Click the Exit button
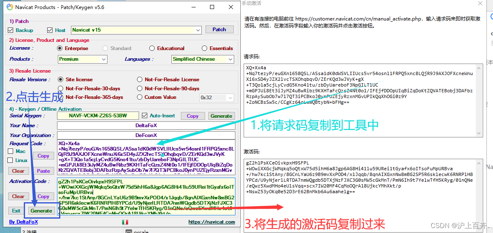This screenshot has width=493, height=233. point(16,211)
